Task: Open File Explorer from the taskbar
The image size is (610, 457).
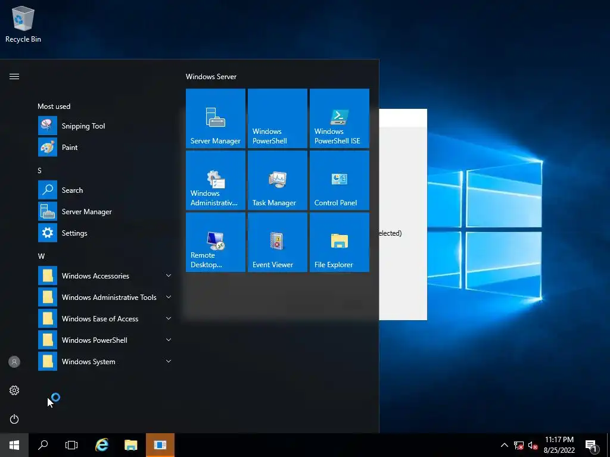Action: (130, 445)
